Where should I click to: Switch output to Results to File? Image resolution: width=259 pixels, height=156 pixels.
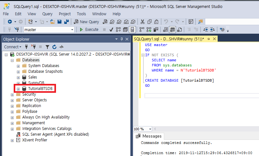pyautogui.click(x=179, y=30)
